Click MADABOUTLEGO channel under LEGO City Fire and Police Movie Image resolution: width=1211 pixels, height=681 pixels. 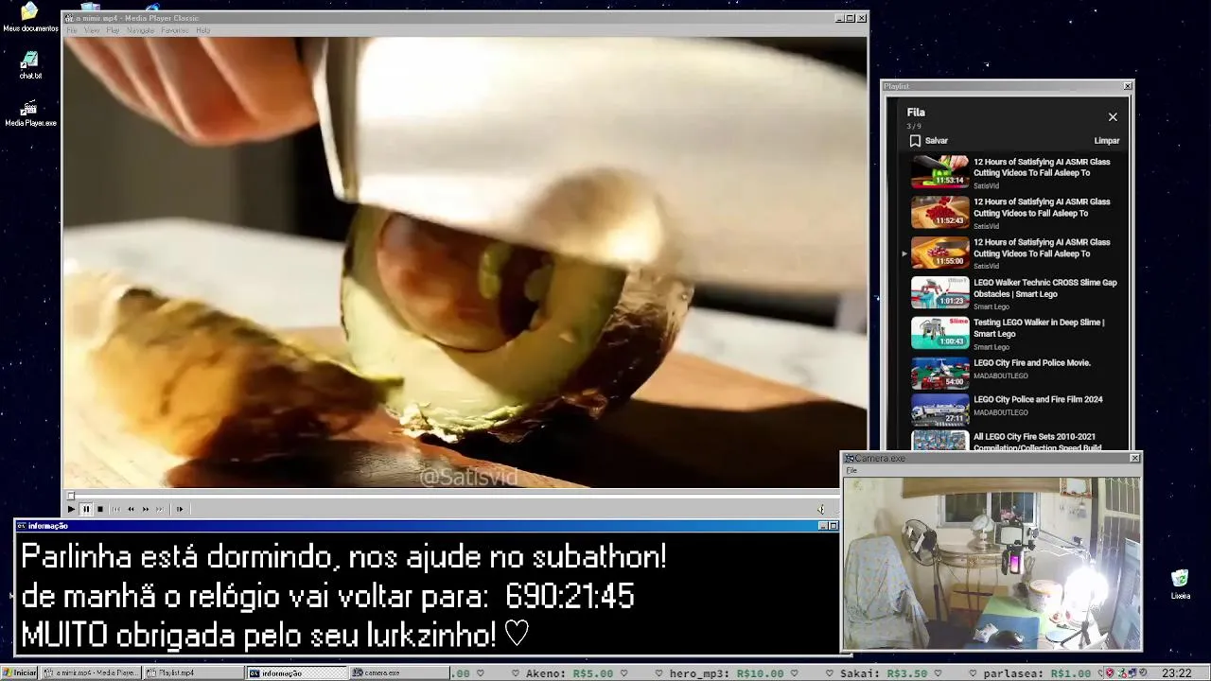click(1001, 376)
